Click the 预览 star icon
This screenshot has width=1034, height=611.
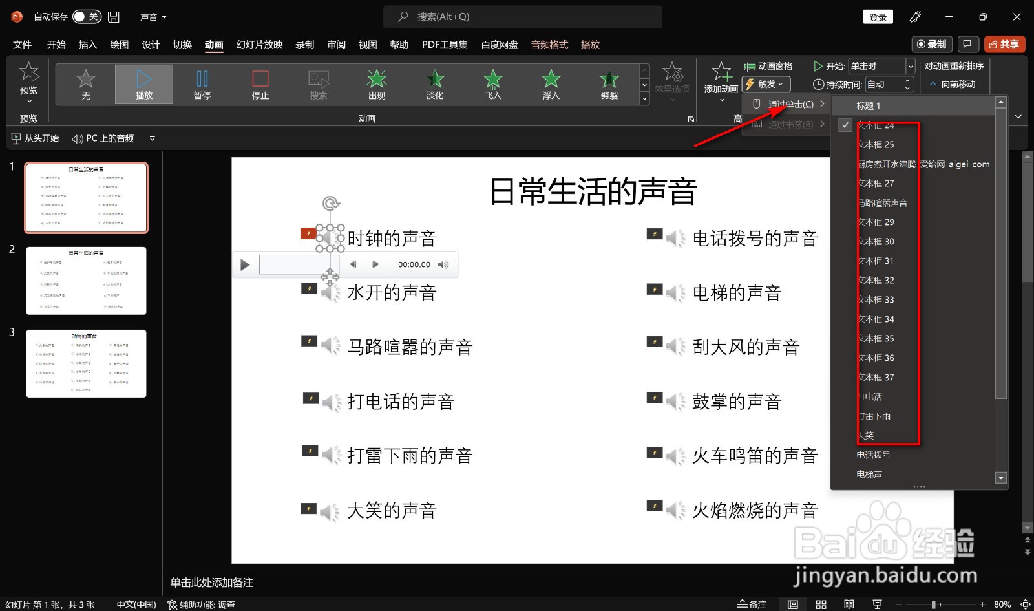(x=28, y=72)
